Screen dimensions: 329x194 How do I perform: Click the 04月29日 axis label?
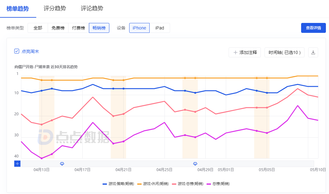[205, 170]
